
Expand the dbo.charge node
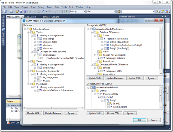pyautogui.click(x=35, y=39)
